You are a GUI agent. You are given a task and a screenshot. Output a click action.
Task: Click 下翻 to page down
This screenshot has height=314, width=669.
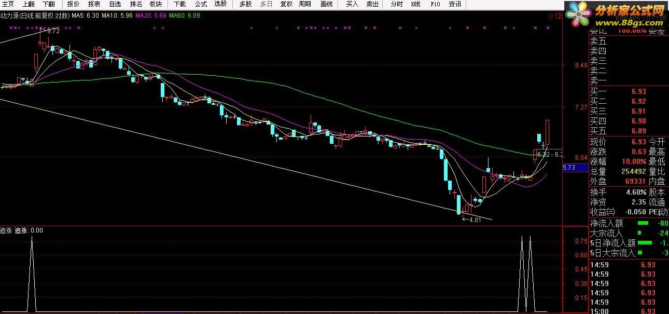click(x=49, y=4)
